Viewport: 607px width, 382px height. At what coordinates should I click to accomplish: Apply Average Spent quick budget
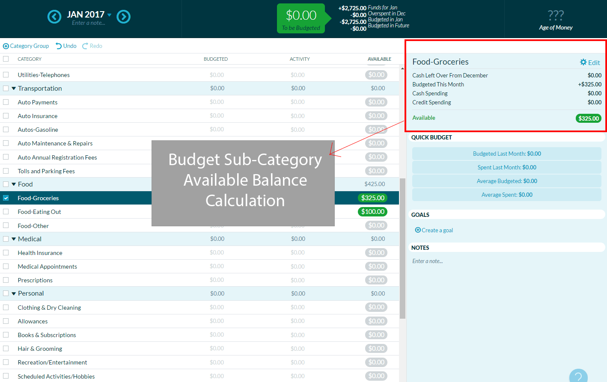506,194
